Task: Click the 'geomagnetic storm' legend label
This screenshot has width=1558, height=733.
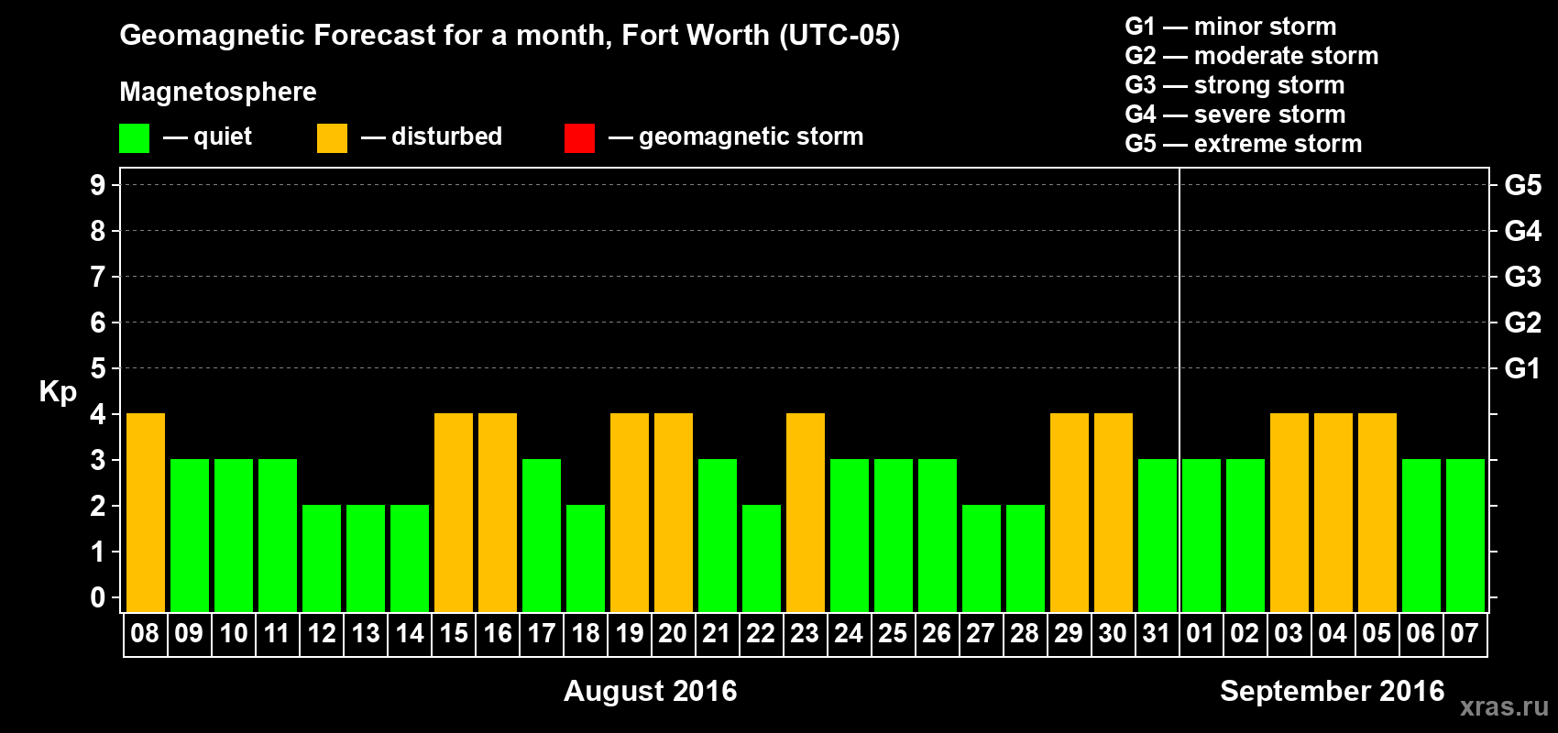Action: click(x=752, y=137)
